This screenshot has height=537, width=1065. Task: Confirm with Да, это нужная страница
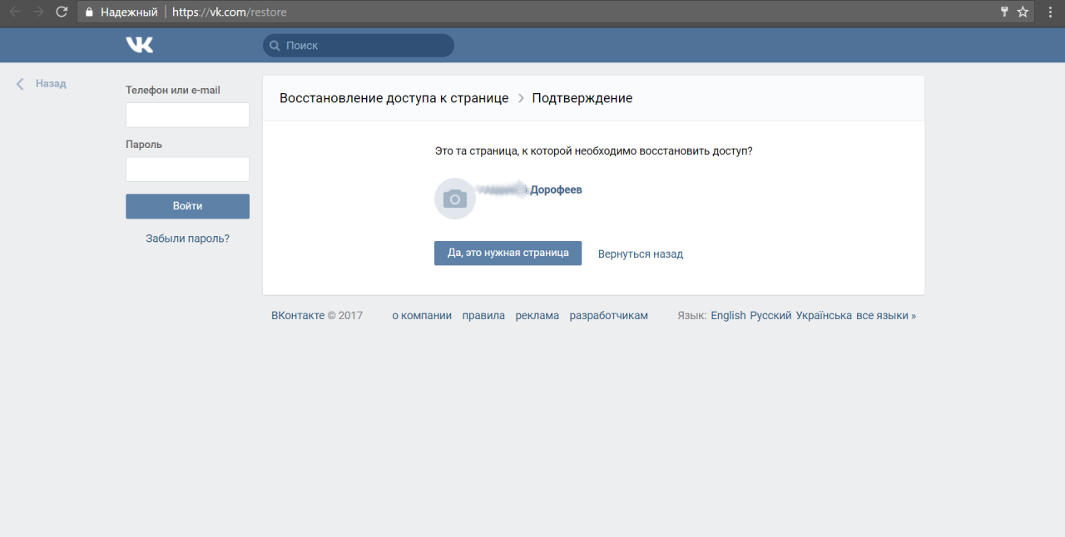click(508, 253)
